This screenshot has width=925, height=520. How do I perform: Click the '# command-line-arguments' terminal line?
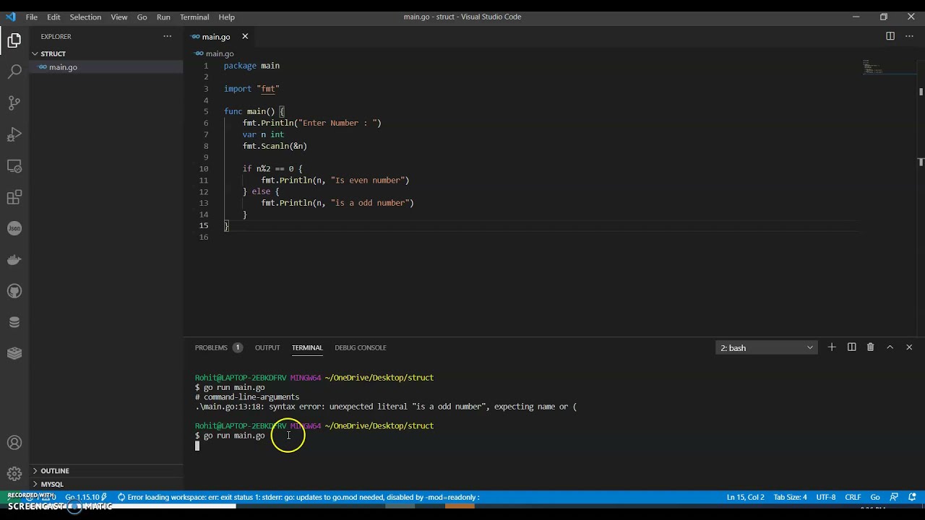(x=247, y=397)
